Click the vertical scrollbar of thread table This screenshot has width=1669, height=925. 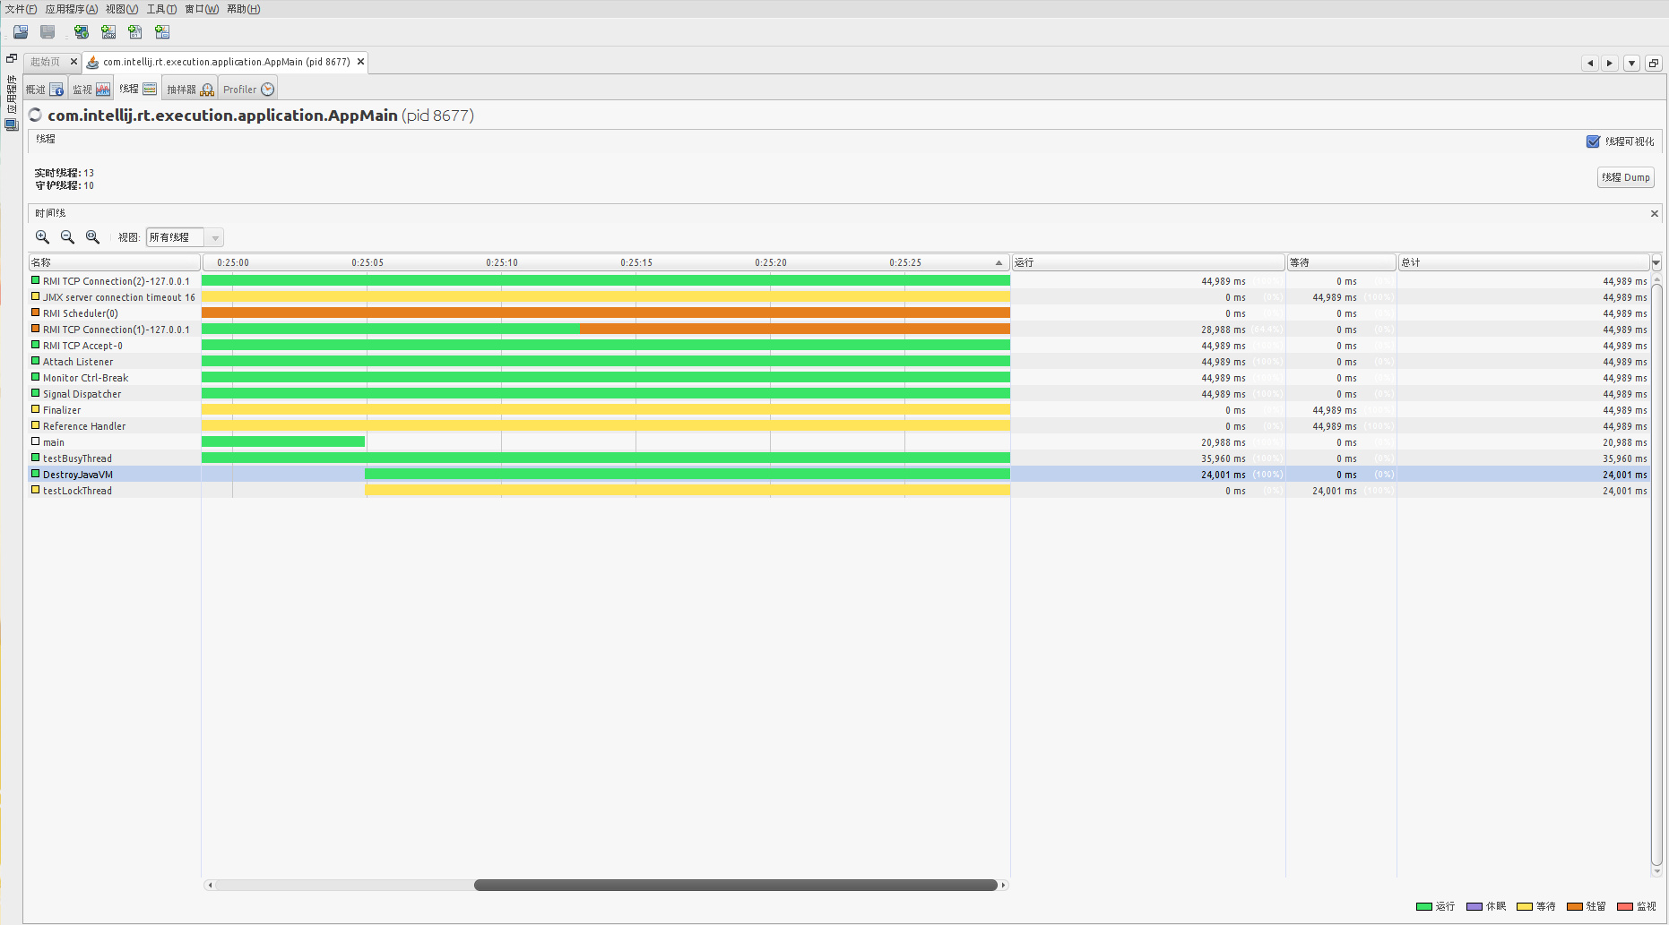[x=1656, y=573]
